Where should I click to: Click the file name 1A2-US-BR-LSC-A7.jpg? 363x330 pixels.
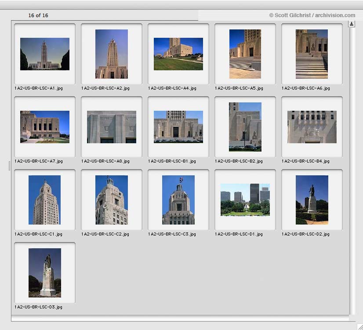pos(38,161)
